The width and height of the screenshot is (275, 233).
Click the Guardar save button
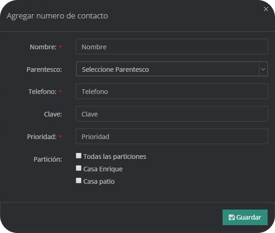click(x=245, y=217)
